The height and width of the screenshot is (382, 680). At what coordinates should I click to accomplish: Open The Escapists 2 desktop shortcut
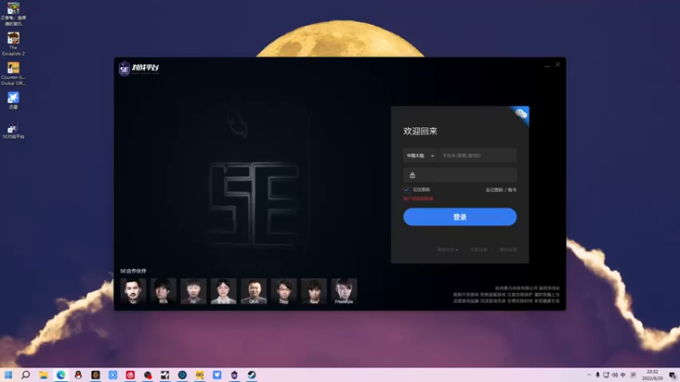[x=13, y=44]
